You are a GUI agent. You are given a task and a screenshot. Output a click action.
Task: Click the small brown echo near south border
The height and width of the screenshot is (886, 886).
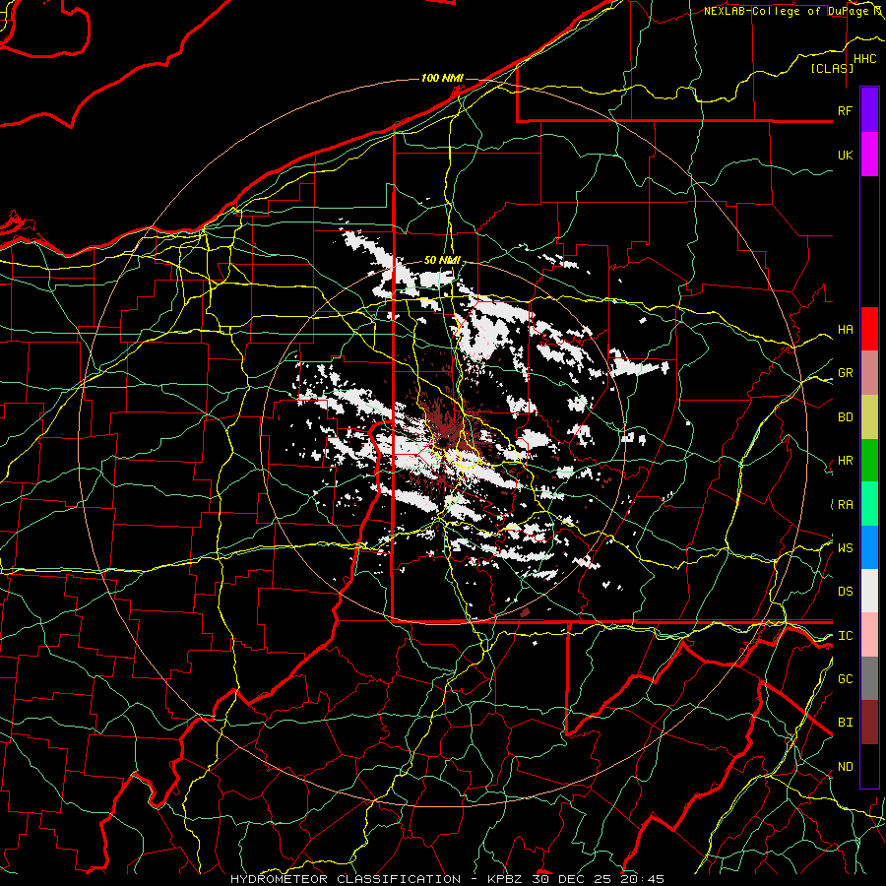click(x=525, y=612)
